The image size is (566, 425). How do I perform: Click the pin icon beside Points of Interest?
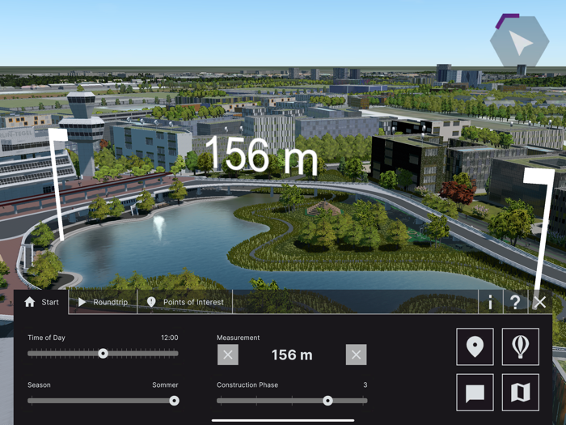click(x=151, y=302)
